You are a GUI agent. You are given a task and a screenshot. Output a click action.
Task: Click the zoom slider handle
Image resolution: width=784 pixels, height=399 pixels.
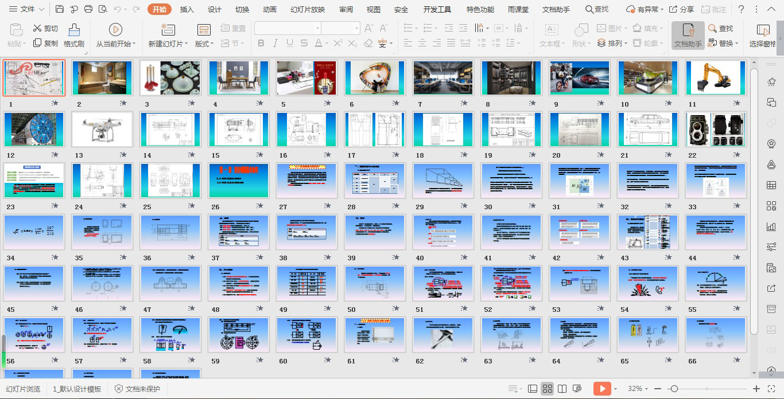coord(674,389)
